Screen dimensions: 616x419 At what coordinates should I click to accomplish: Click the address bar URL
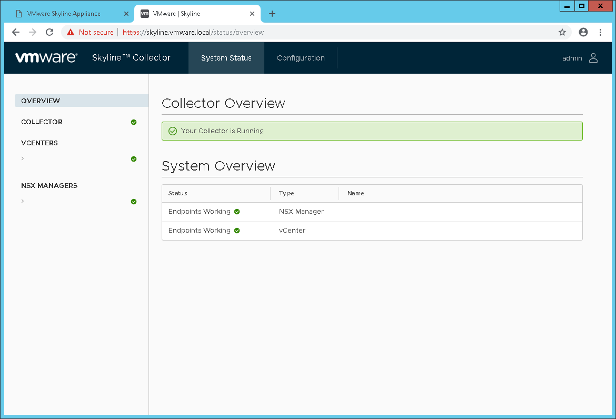pyautogui.click(x=193, y=32)
